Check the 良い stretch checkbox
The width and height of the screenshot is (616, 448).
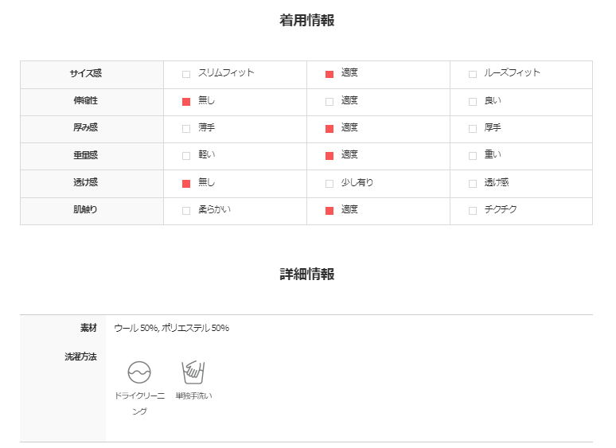click(473, 102)
